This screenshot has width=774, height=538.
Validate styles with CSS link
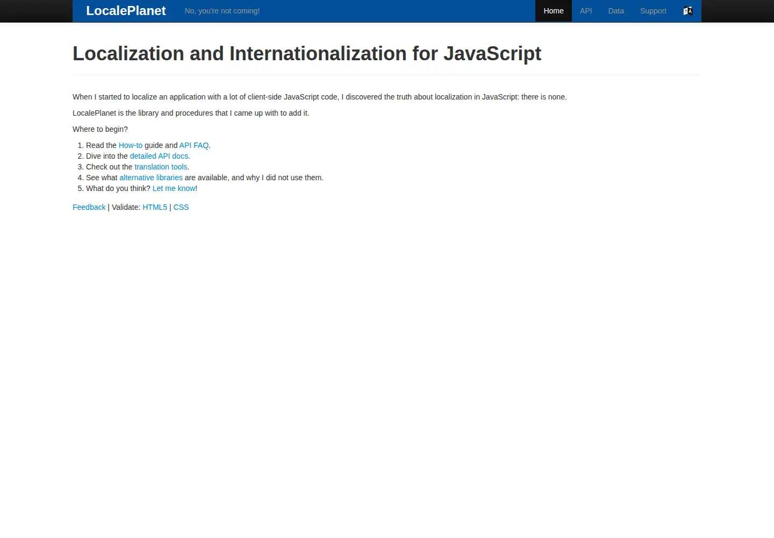tap(181, 207)
